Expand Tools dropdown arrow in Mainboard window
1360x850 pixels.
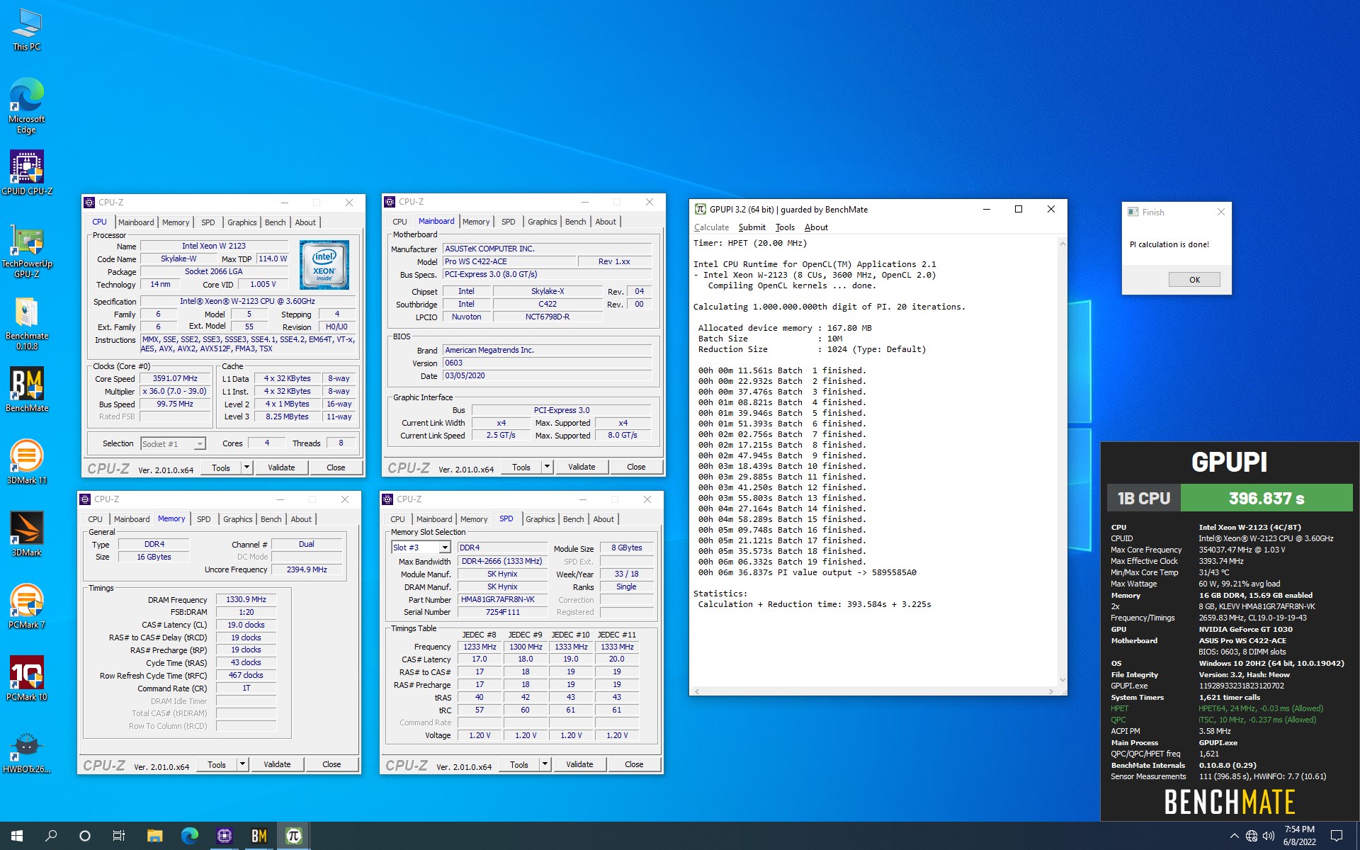(547, 467)
